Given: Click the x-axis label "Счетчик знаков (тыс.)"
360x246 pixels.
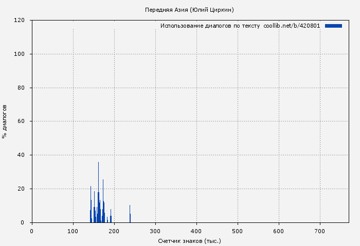Looking at the screenshot, I should point(189,240).
